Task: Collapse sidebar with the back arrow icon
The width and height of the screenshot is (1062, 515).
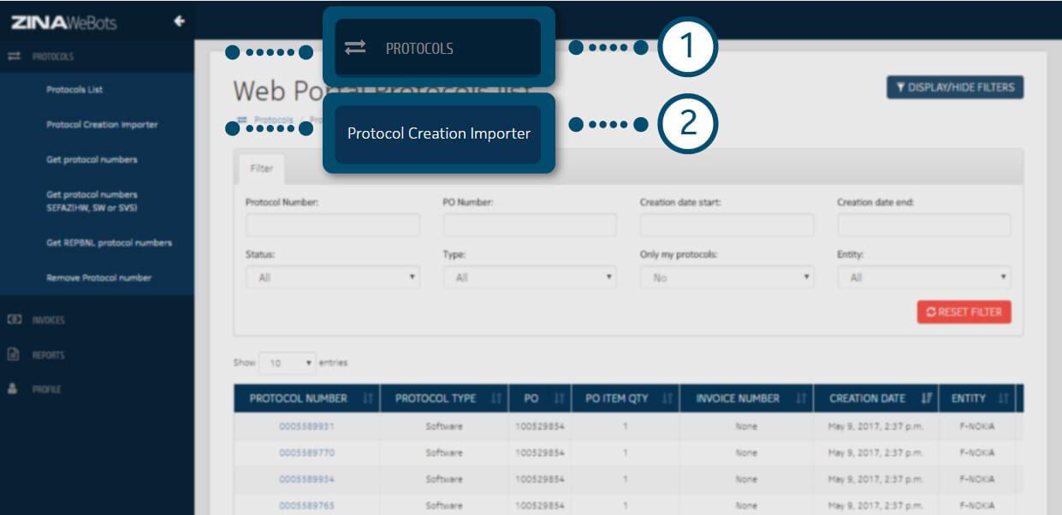Action: tap(179, 21)
